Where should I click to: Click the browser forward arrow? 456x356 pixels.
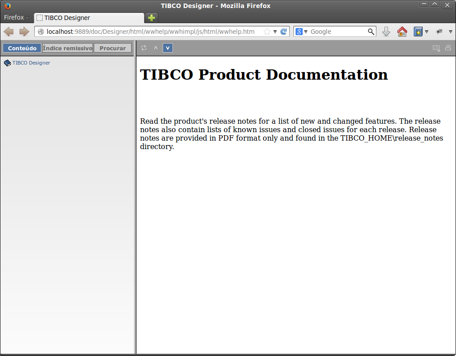[24, 32]
